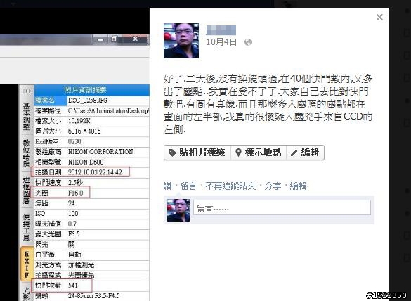Viewport: 411px width, 301px height.
Task: Click the 編輯 pencil edit button
Action: tap(305, 153)
